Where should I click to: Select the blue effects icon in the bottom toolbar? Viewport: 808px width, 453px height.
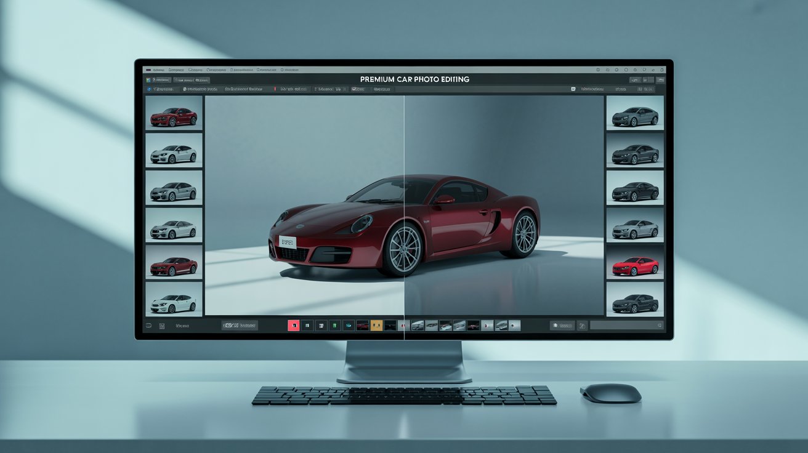click(347, 324)
